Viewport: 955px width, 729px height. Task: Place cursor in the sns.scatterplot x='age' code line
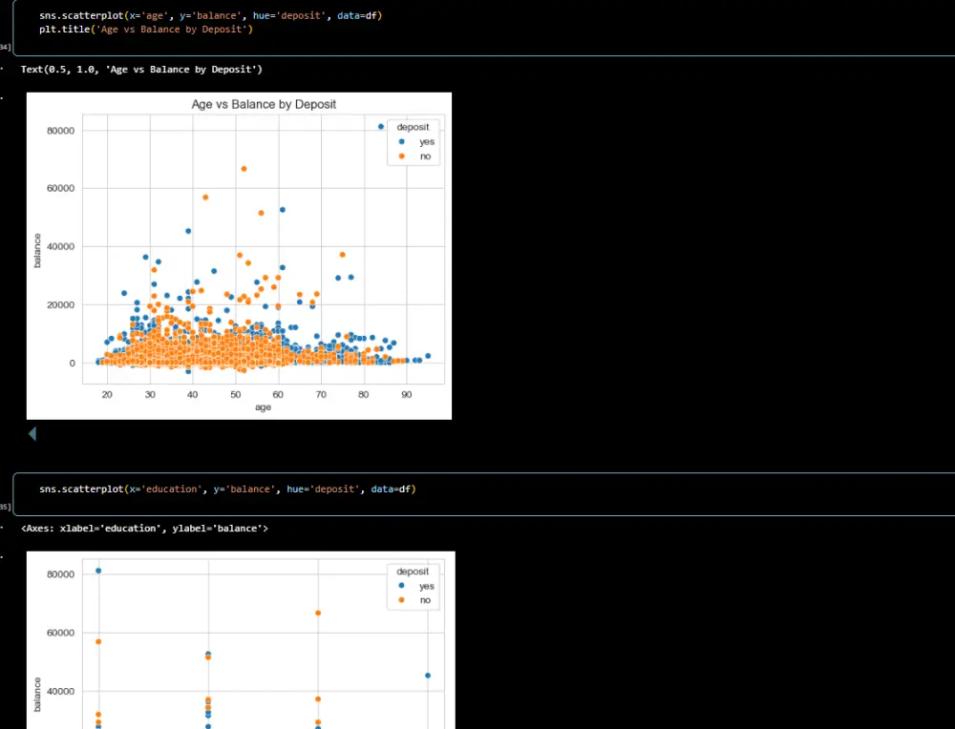[x=211, y=16]
